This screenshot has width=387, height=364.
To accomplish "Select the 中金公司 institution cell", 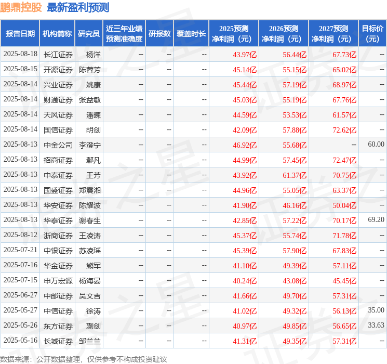I will (58, 145).
